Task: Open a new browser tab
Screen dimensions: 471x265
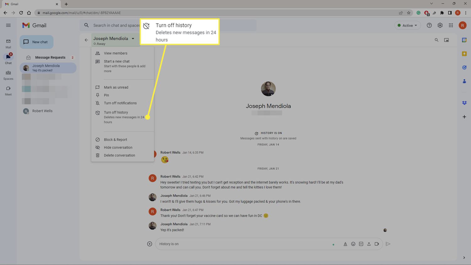Action: (x=66, y=4)
